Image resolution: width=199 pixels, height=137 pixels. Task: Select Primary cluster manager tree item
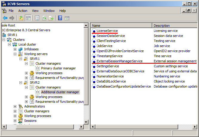click(x=58, y=68)
